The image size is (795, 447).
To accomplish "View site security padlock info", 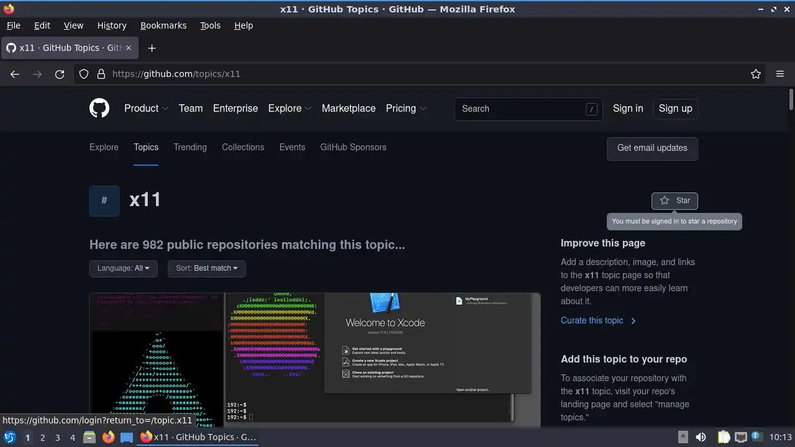I will click(101, 74).
